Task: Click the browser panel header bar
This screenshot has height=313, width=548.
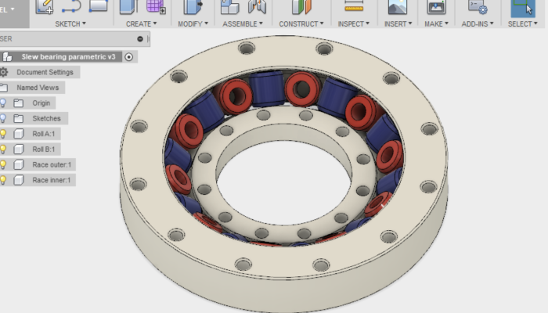Action: coord(75,39)
